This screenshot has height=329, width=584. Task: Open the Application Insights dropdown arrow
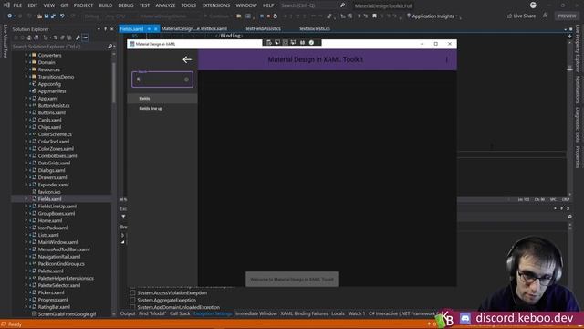[x=456, y=16]
